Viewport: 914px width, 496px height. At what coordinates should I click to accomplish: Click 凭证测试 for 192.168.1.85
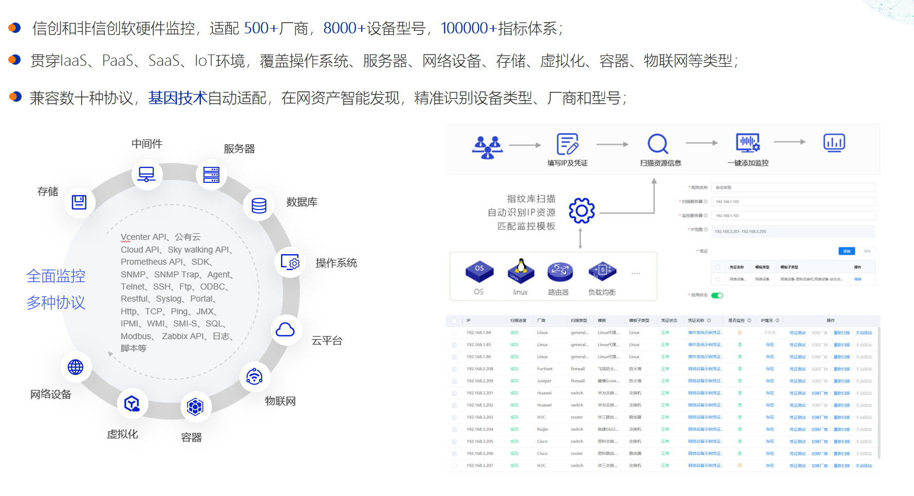click(x=797, y=345)
